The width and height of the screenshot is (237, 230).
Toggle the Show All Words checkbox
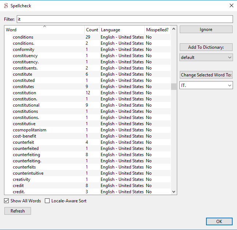pyautogui.click(x=7, y=201)
